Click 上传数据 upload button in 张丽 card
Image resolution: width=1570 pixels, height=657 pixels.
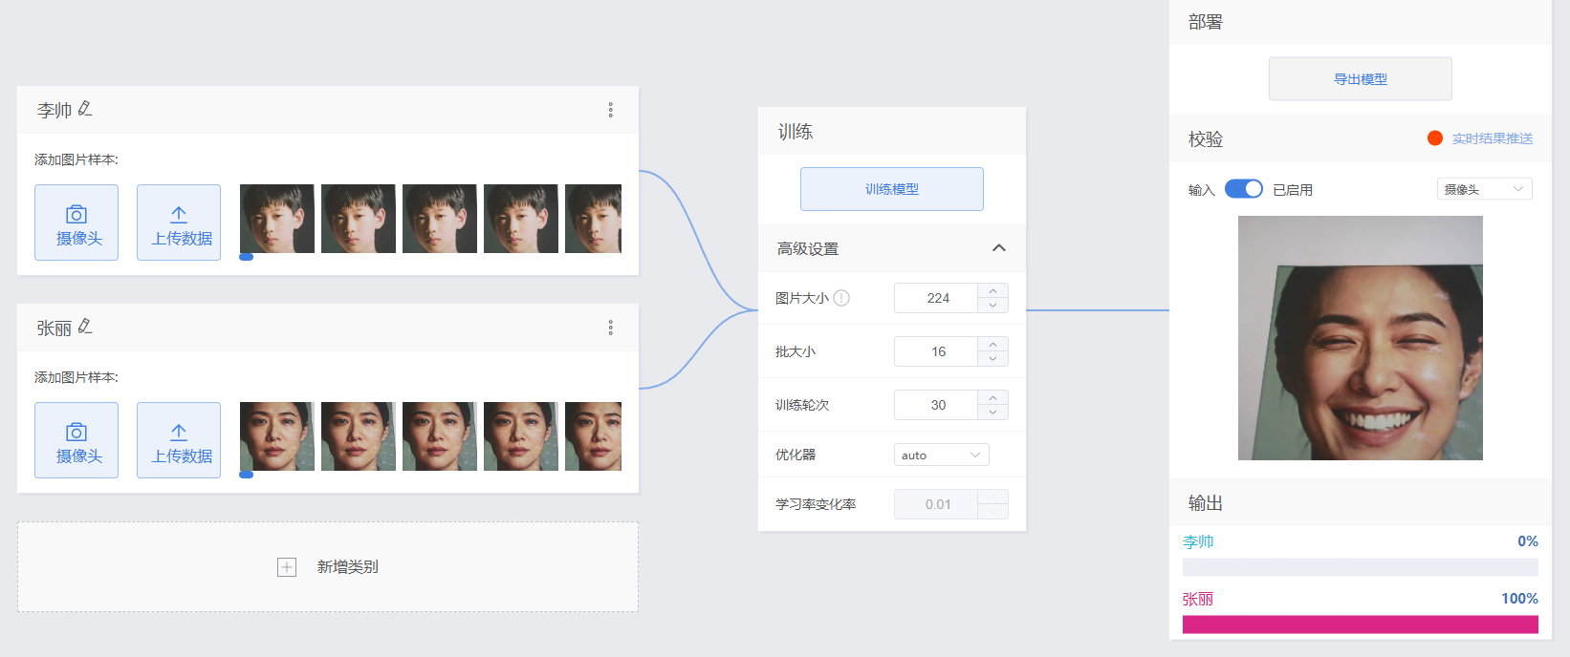(179, 440)
